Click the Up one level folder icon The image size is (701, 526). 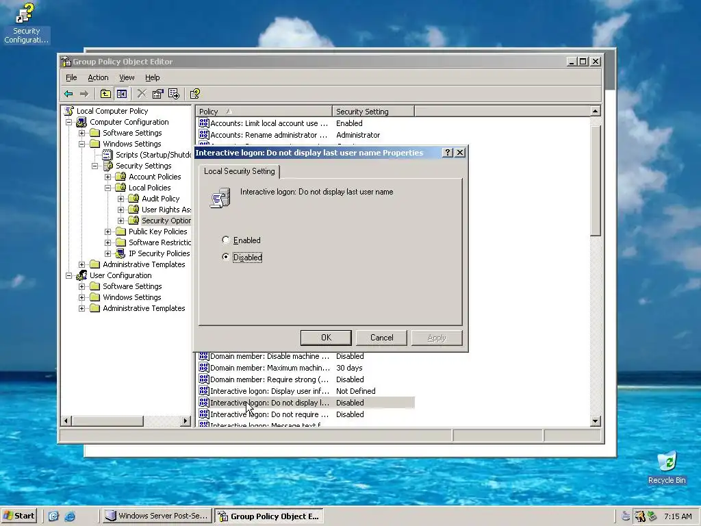[105, 94]
